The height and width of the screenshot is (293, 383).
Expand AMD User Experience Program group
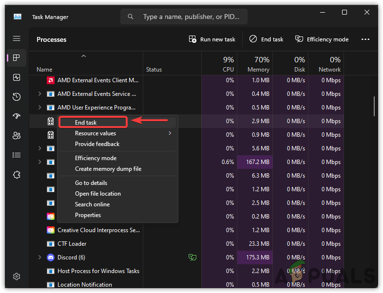(39, 108)
